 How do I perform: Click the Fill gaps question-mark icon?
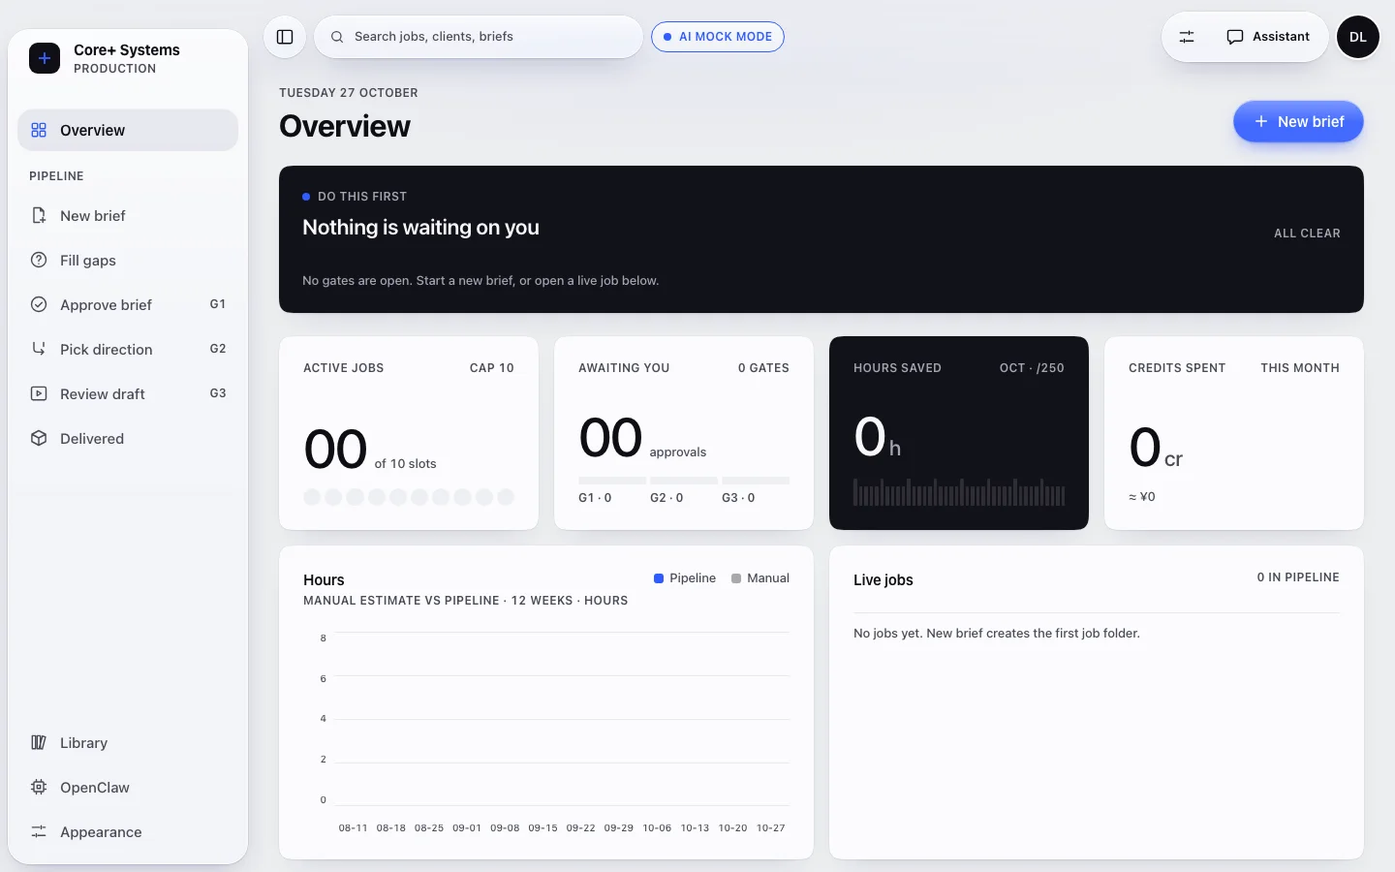39,260
